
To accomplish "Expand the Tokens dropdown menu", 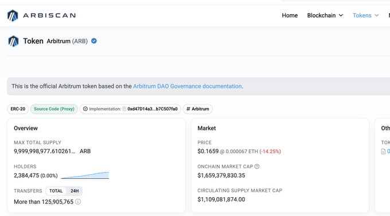I will [366, 15].
